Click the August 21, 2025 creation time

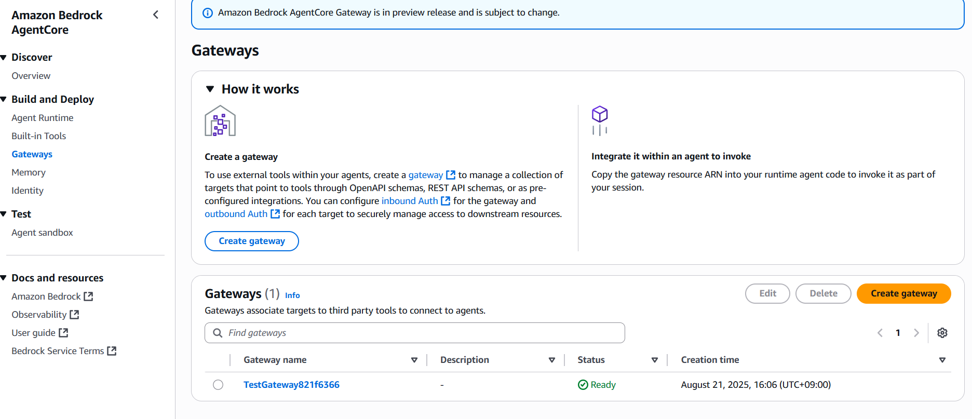pos(756,385)
